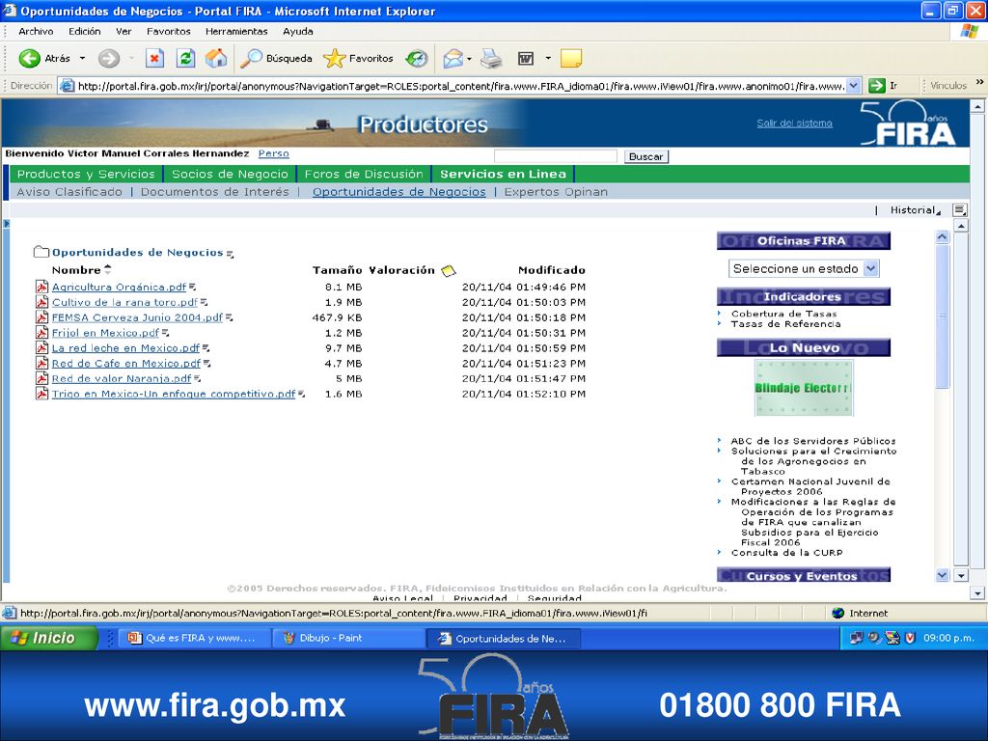Click PDF icon beside Cultivo de la rana toro.pdf

(x=41, y=302)
